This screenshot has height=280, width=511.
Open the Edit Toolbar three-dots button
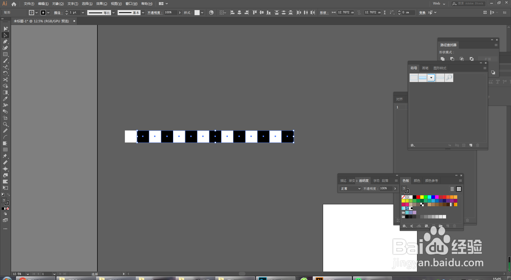tap(5, 229)
